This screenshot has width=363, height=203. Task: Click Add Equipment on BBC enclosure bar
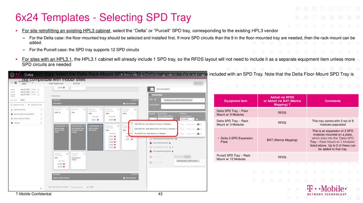point(130,104)
